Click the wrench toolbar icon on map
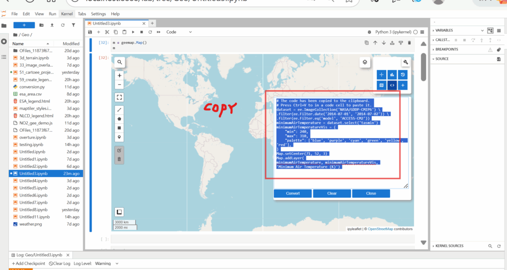This screenshot has width=507, height=270. point(406,62)
